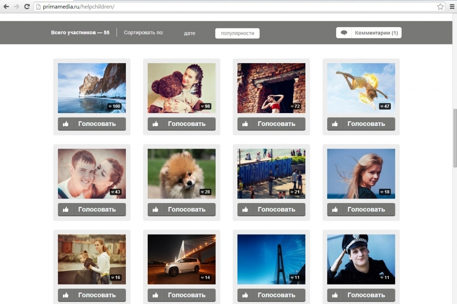Image resolution: width=457 pixels, height=304 pixels.
Task: Sort participants by популярности
Action: point(237,33)
